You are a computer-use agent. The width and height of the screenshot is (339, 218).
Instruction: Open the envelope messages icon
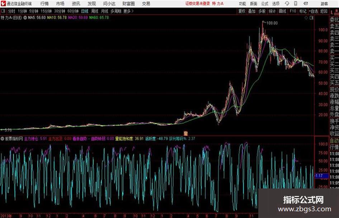pyautogui.click(x=306, y=4)
